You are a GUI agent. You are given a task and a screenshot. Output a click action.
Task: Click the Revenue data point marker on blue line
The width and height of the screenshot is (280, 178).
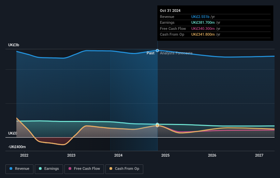click(157, 51)
